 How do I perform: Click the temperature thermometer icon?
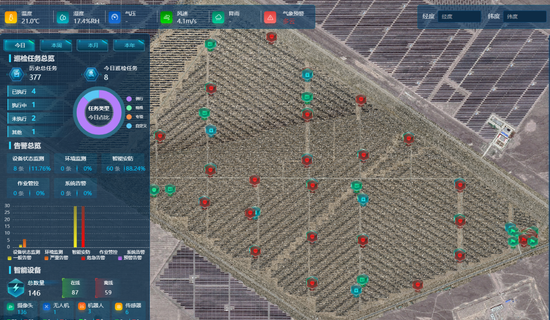(x=11, y=17)
